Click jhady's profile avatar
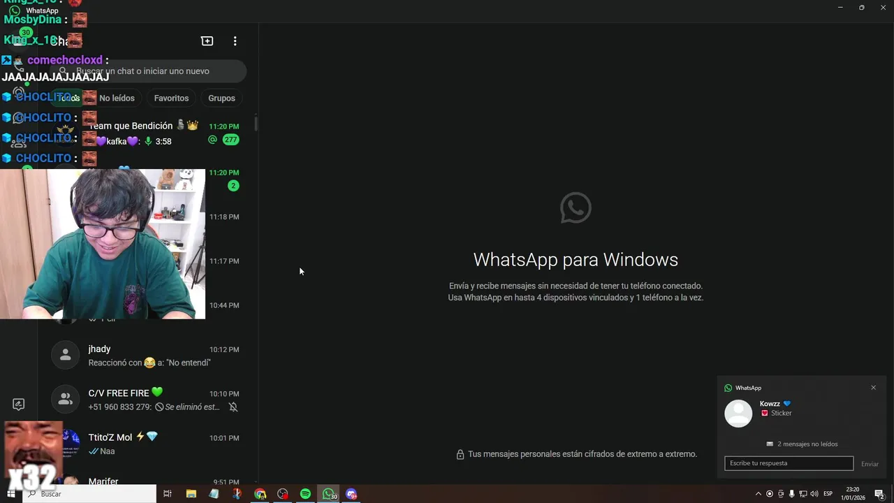Image resolution: width=894 pixels, height=503 pixels. 66,355
